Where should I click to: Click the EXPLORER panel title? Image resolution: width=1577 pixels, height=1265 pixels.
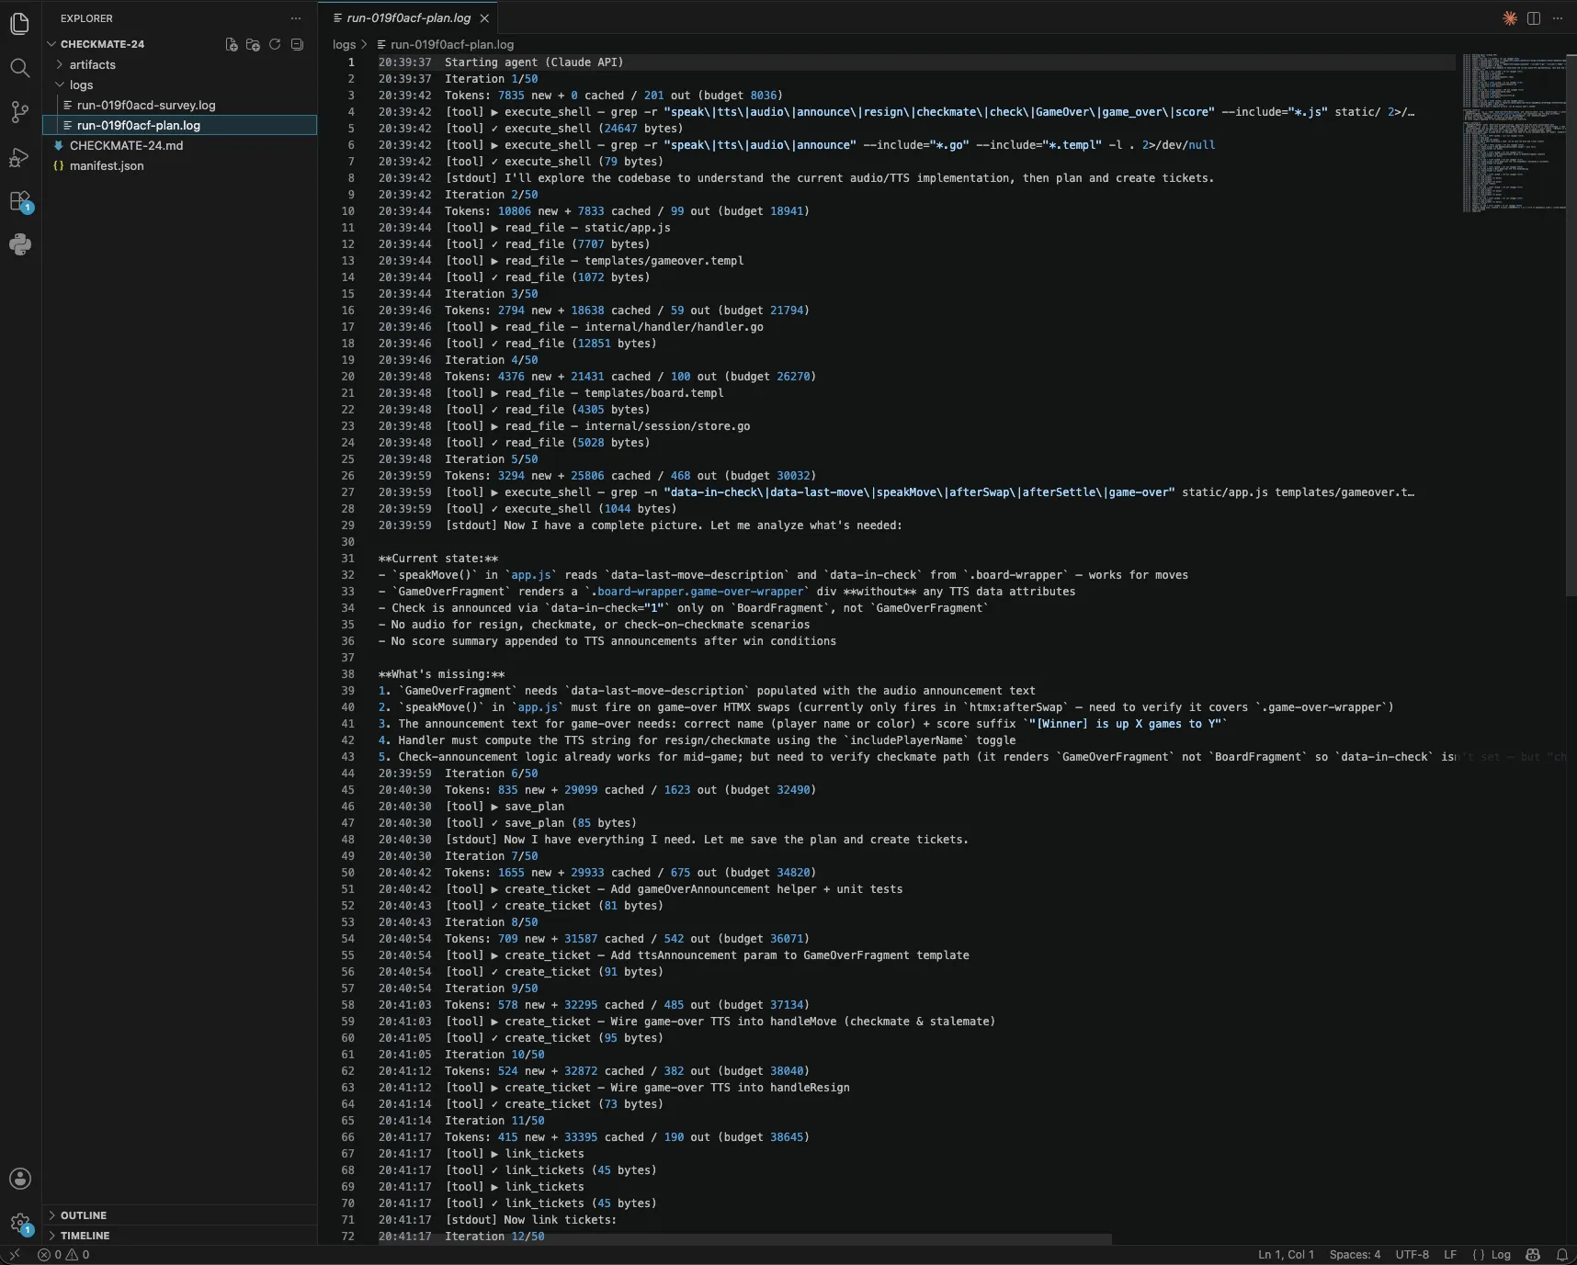click(86, 18)
